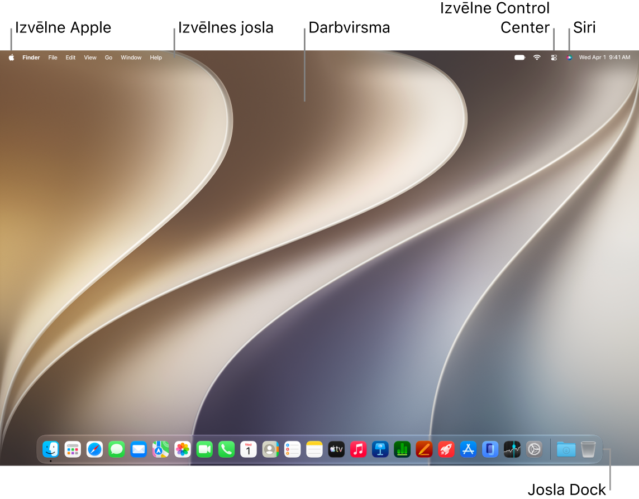Image resolution: width=639 pixels, height=499 pixels.
Task: Start FaceTime from the Dock
Action: (x=204, y=449)
